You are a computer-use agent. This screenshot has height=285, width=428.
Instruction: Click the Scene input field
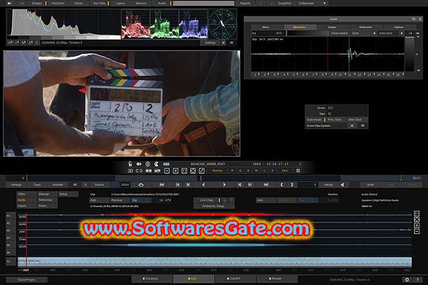click(x=347, y=107)
